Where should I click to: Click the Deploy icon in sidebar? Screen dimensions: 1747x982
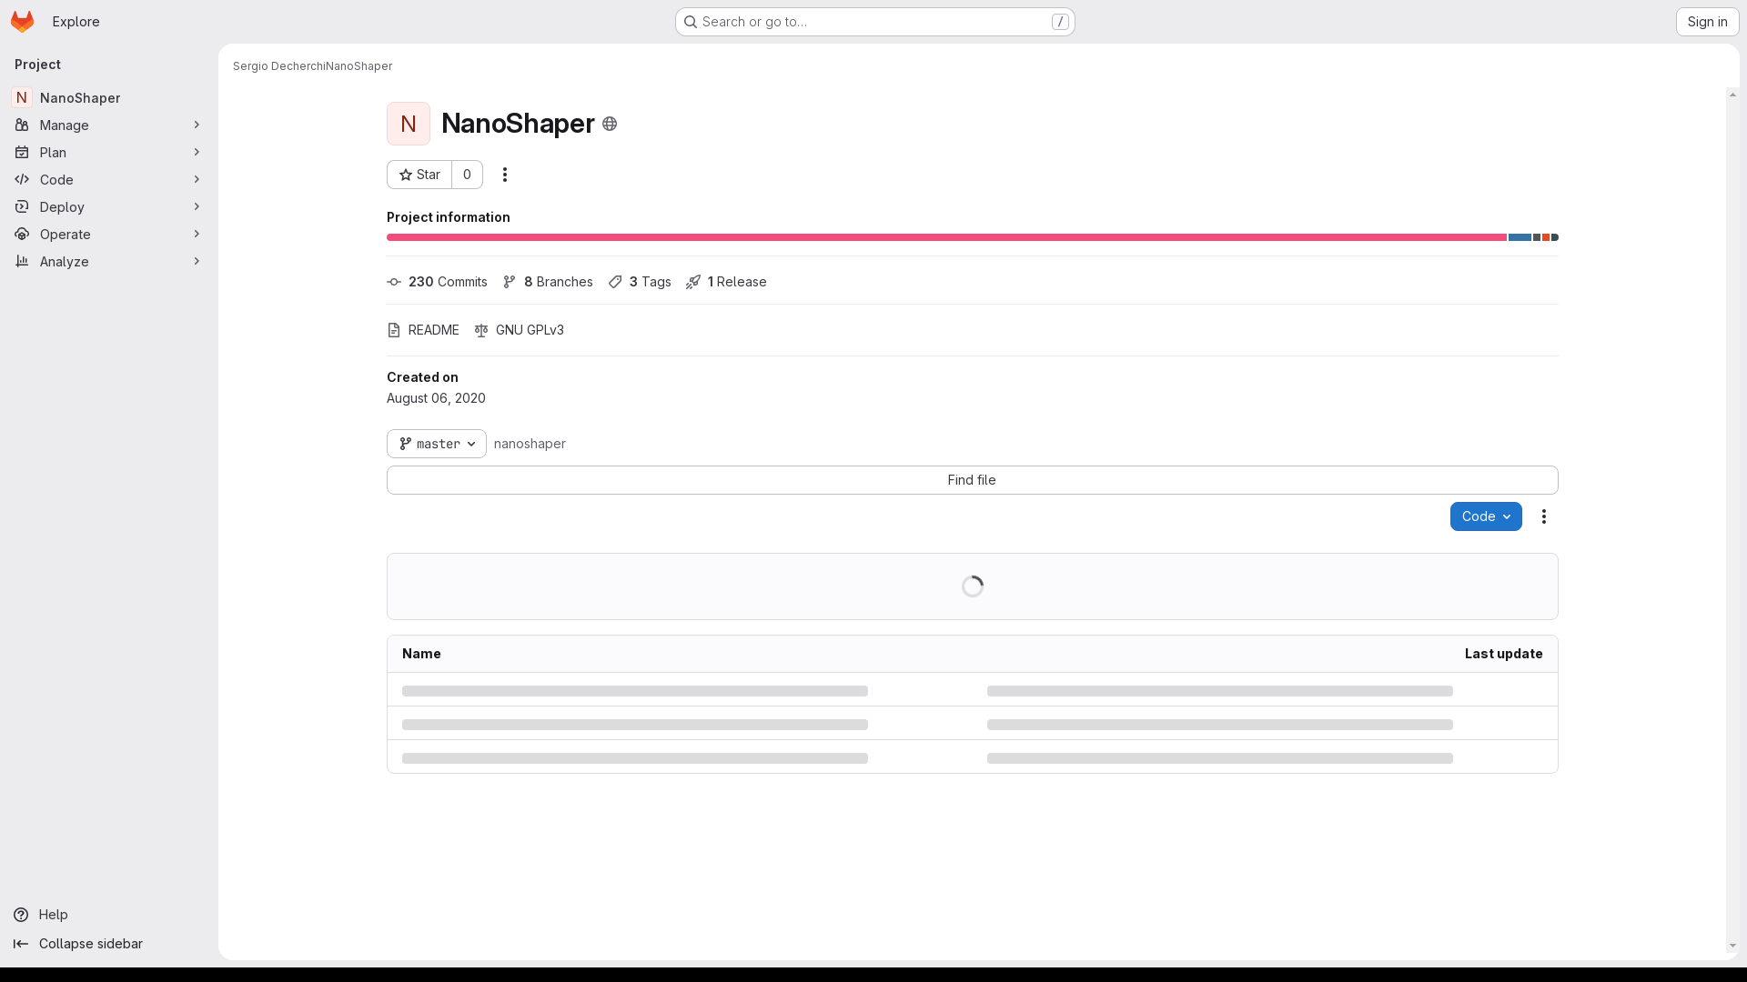(x=22, y=206)
